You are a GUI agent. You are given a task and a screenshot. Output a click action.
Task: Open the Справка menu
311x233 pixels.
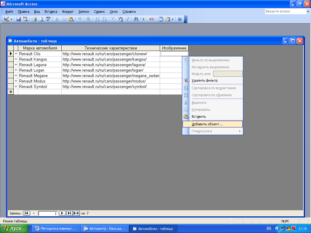[129, 12]
